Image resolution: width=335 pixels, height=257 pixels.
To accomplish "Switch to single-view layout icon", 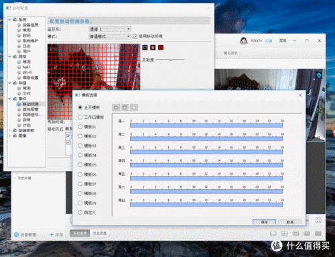I will [x=273, y=234].
